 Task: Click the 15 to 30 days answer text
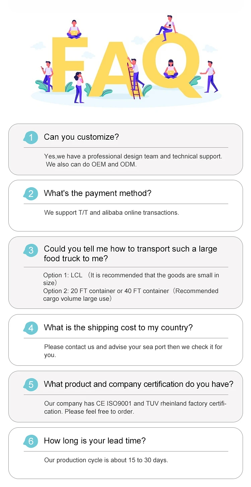[106, 460]
